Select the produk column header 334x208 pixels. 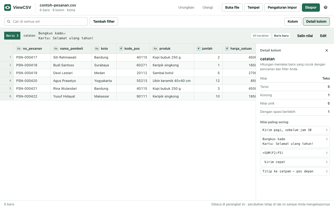[x=172, y=49]
